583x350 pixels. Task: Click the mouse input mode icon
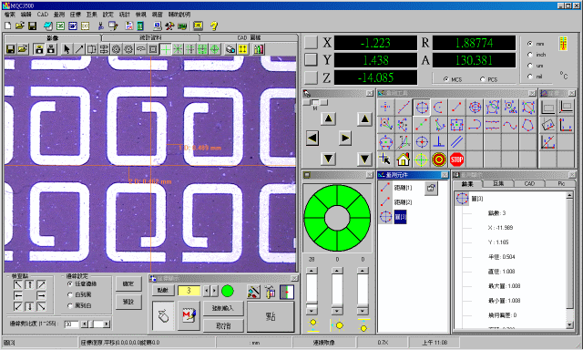[x=163, y=316]
